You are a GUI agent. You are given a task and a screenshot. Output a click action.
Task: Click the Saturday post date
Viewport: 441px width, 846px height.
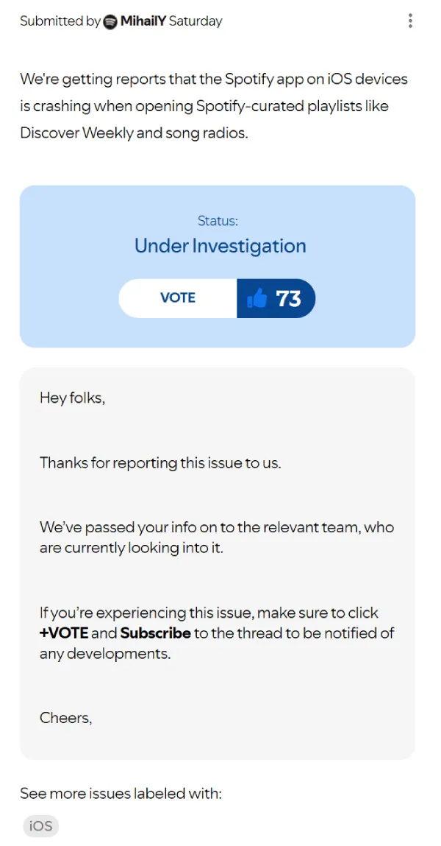tap(196, 21)
